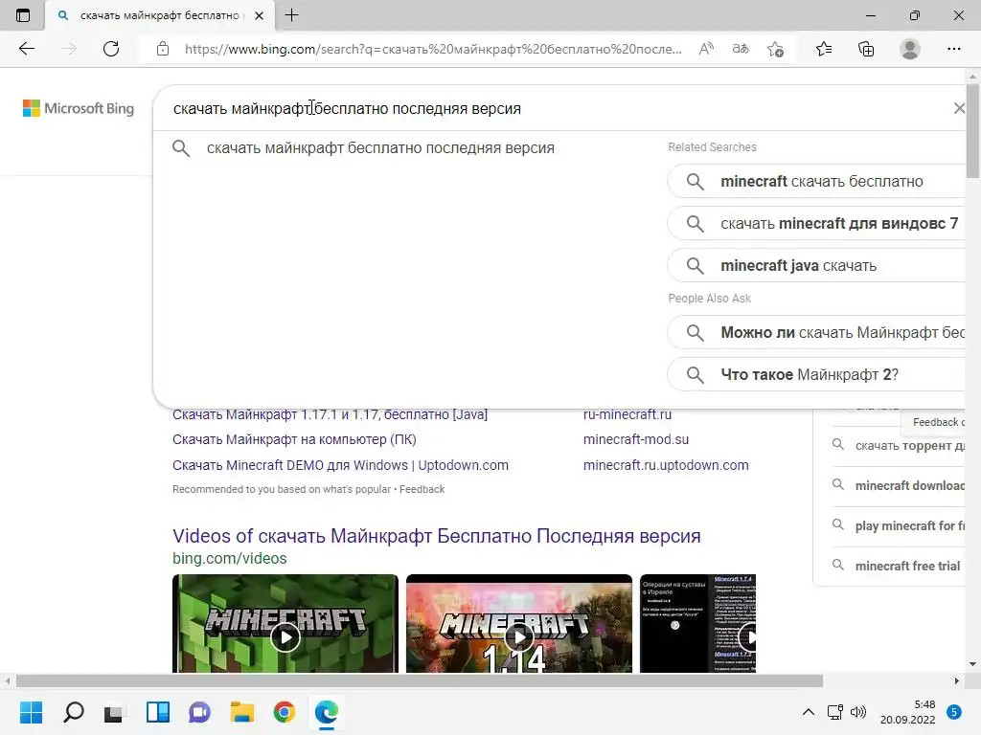Visit minecraft.ru.uptodown.com link

tap(666, 465)
